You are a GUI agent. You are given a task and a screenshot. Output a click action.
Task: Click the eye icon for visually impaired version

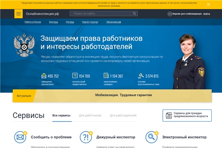point(170,14)
